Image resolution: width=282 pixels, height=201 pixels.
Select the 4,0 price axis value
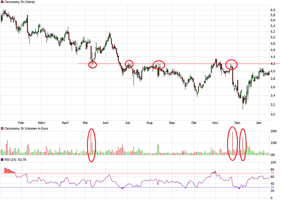click(x=273, y=71)
